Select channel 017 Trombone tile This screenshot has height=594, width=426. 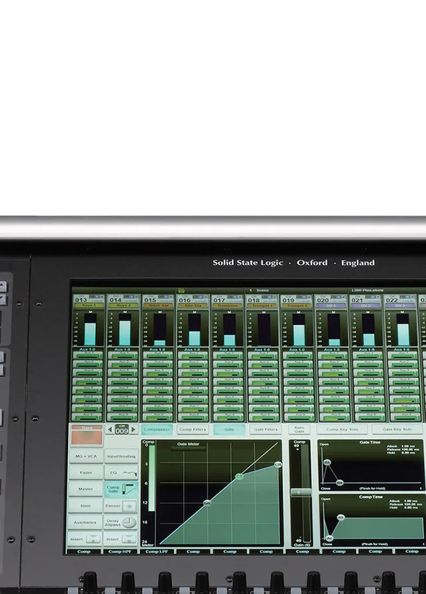[x=227, y=302]
